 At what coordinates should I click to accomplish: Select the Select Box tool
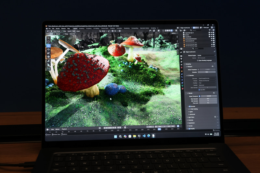pyautogui.click(x=48, y=38)
